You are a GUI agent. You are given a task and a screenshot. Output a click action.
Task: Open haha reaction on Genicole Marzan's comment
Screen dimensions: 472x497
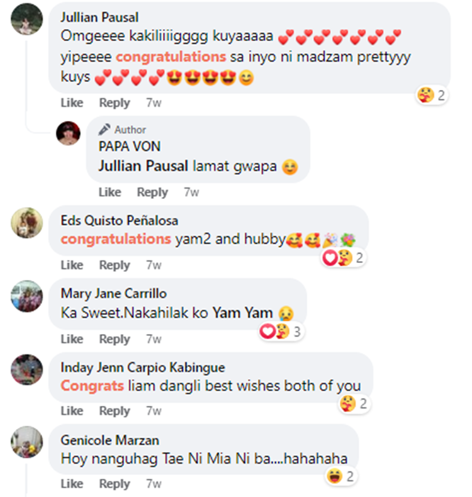tap(340, 476)
